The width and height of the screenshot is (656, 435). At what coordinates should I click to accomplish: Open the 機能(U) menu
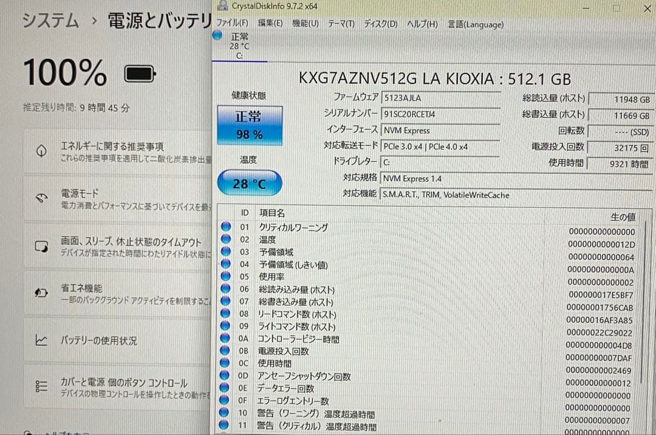[x=304, y=24]
